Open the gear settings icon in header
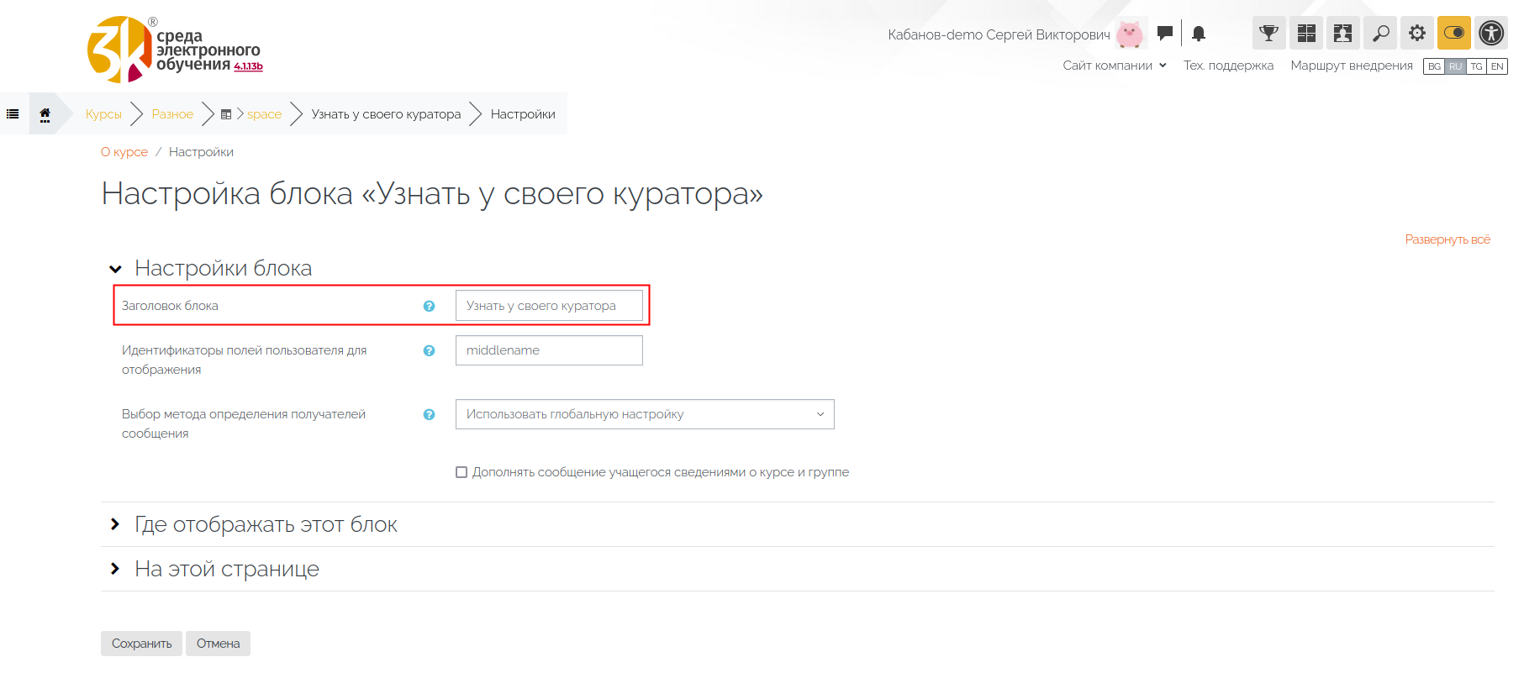The image size is (1524, 678). tap(1417, 34)
